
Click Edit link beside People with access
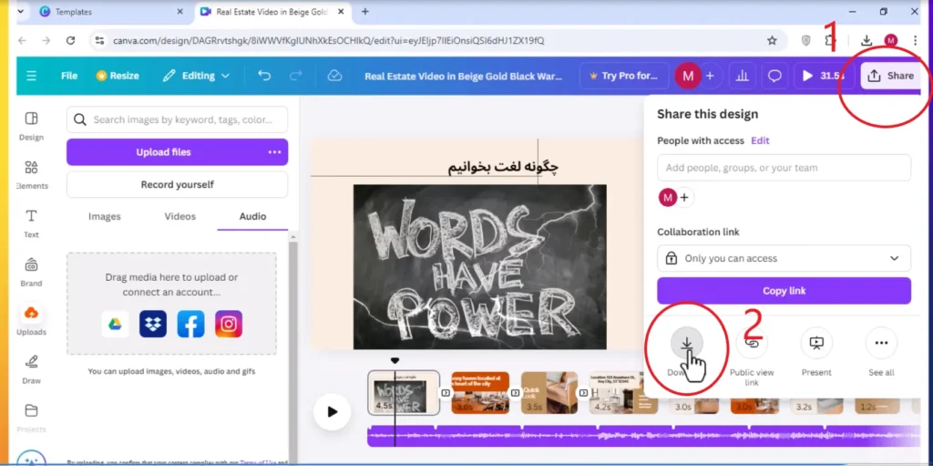[760, 140]
